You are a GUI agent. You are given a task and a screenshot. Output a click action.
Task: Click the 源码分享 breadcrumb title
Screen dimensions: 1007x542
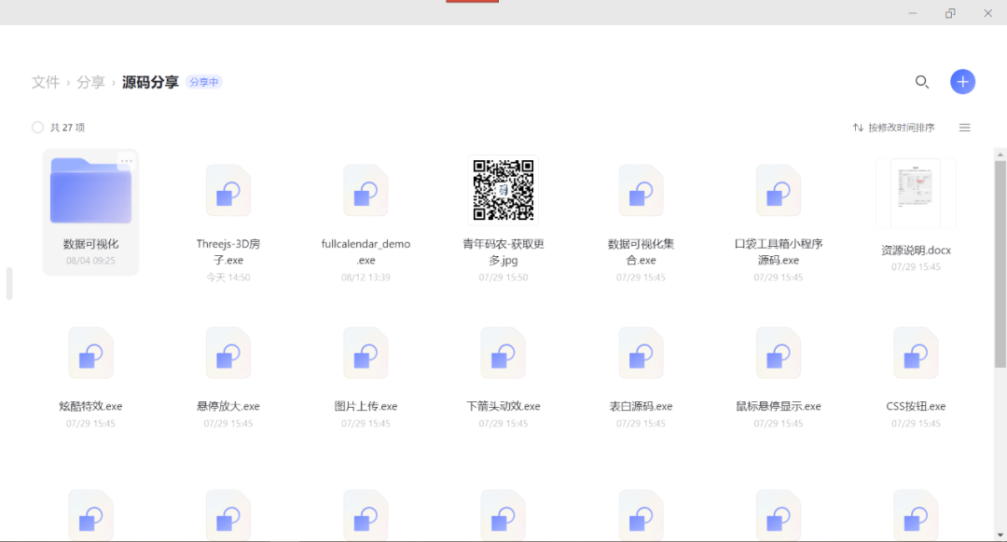[150, 82]
